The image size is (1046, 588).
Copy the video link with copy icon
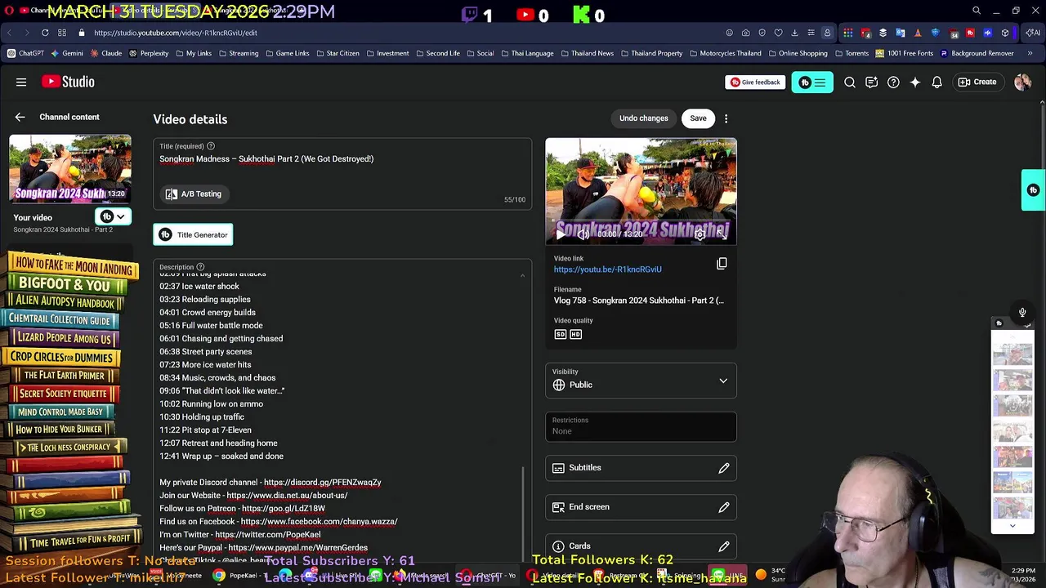pos(722,263)
